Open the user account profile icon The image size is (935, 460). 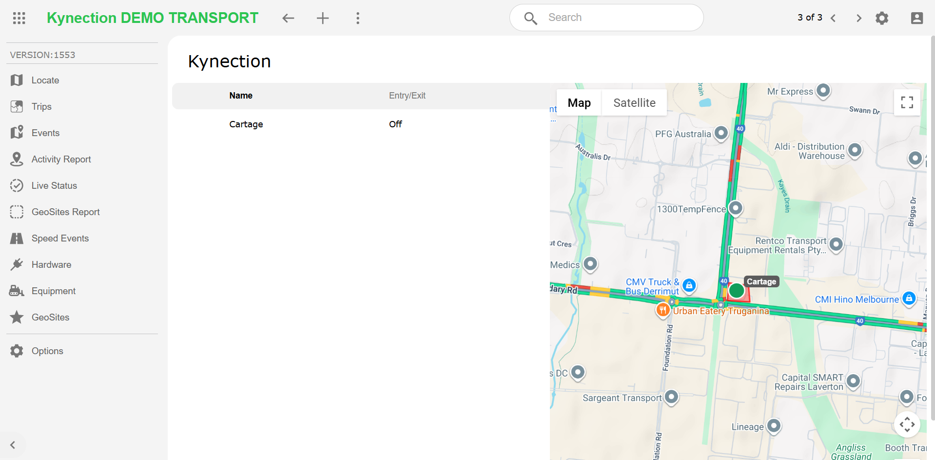click(916, 18)
